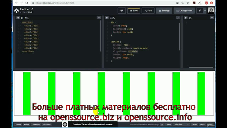Viewport: 227px width, 128px height.
Task: Expand the dropdown beside the pin button
Action: (x=205, y=11)
